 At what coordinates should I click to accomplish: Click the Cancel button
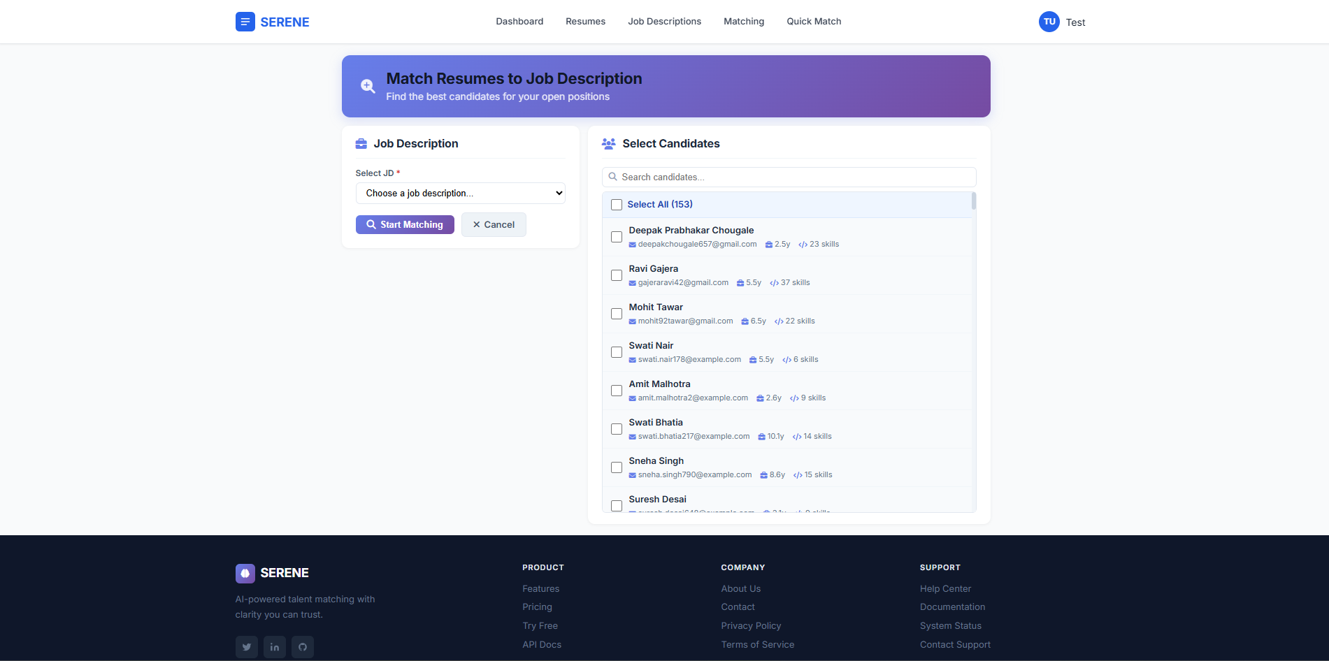point(494,225)
